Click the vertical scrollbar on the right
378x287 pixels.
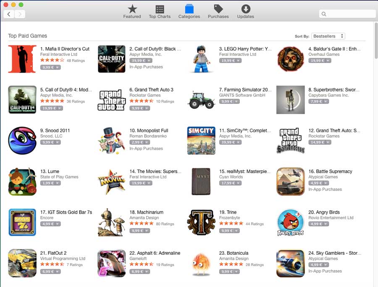376,40
